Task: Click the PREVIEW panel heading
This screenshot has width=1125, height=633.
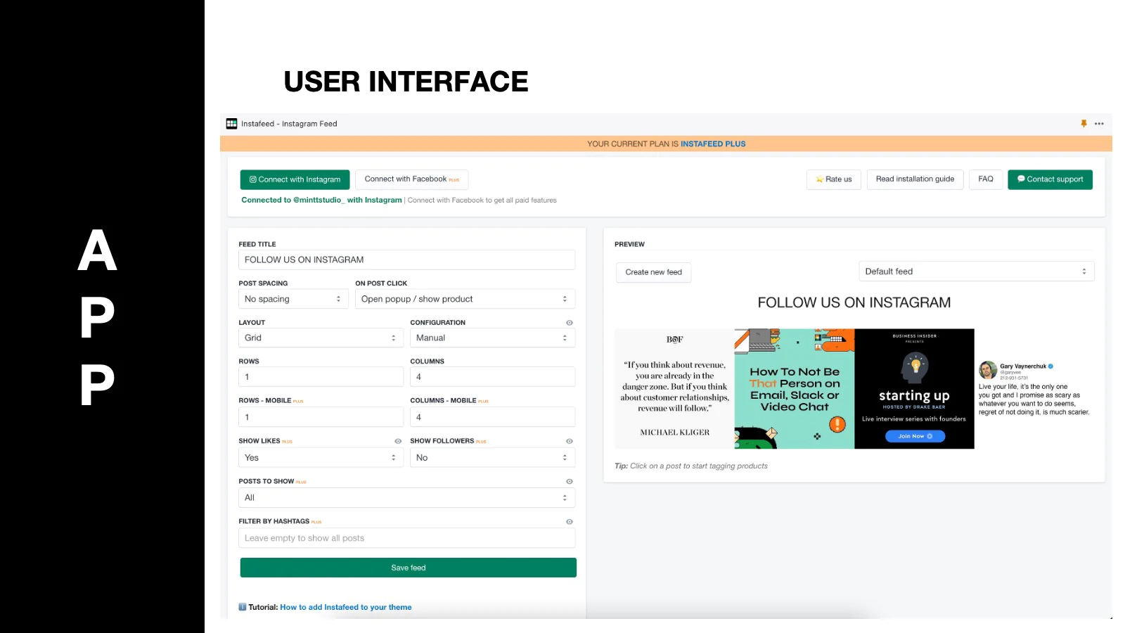Action: (629, 245)
